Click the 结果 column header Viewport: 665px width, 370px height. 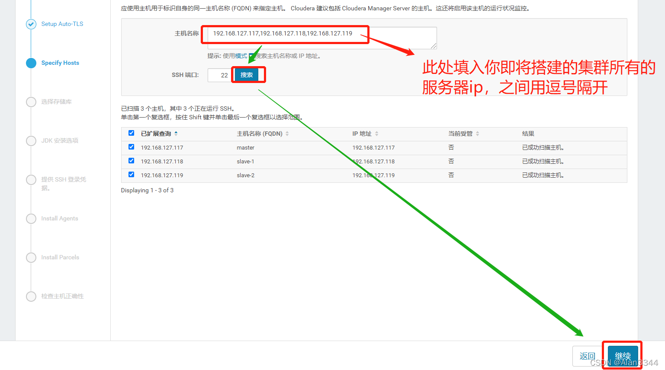[528, 134]
